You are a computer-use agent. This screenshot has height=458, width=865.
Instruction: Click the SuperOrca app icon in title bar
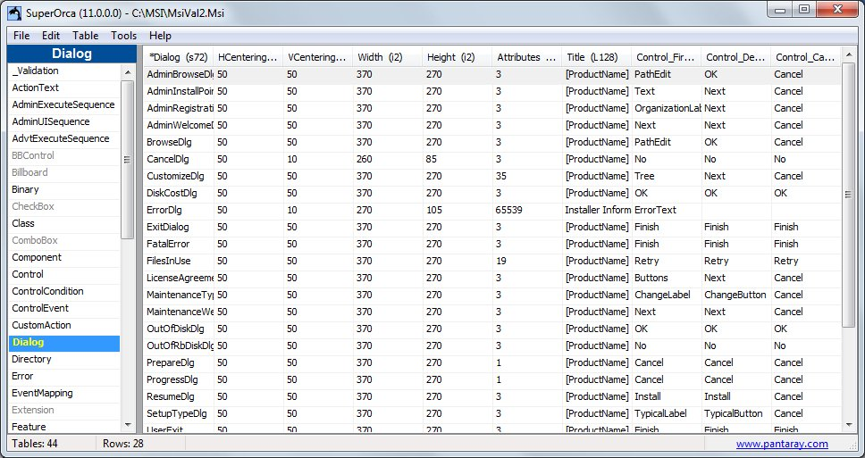13,12
